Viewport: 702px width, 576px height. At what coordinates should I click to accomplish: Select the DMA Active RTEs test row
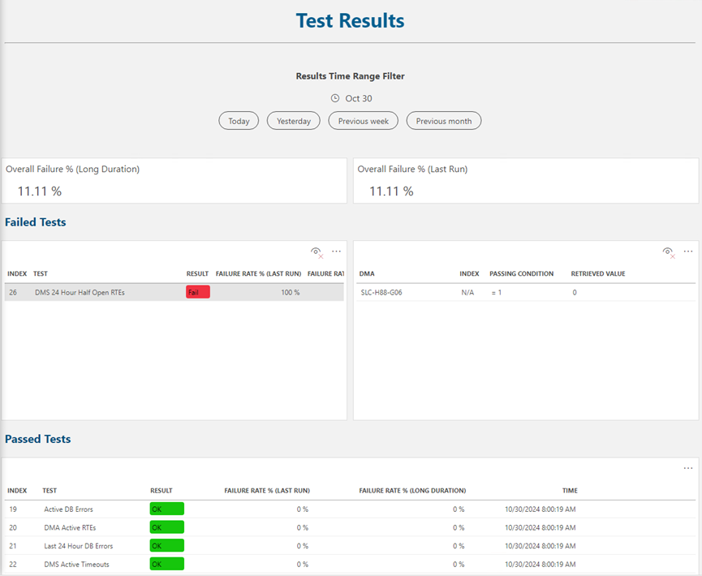pyautogui.click(x=350, y=527)
